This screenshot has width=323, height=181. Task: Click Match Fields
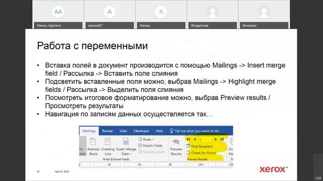tap(150, 145)
